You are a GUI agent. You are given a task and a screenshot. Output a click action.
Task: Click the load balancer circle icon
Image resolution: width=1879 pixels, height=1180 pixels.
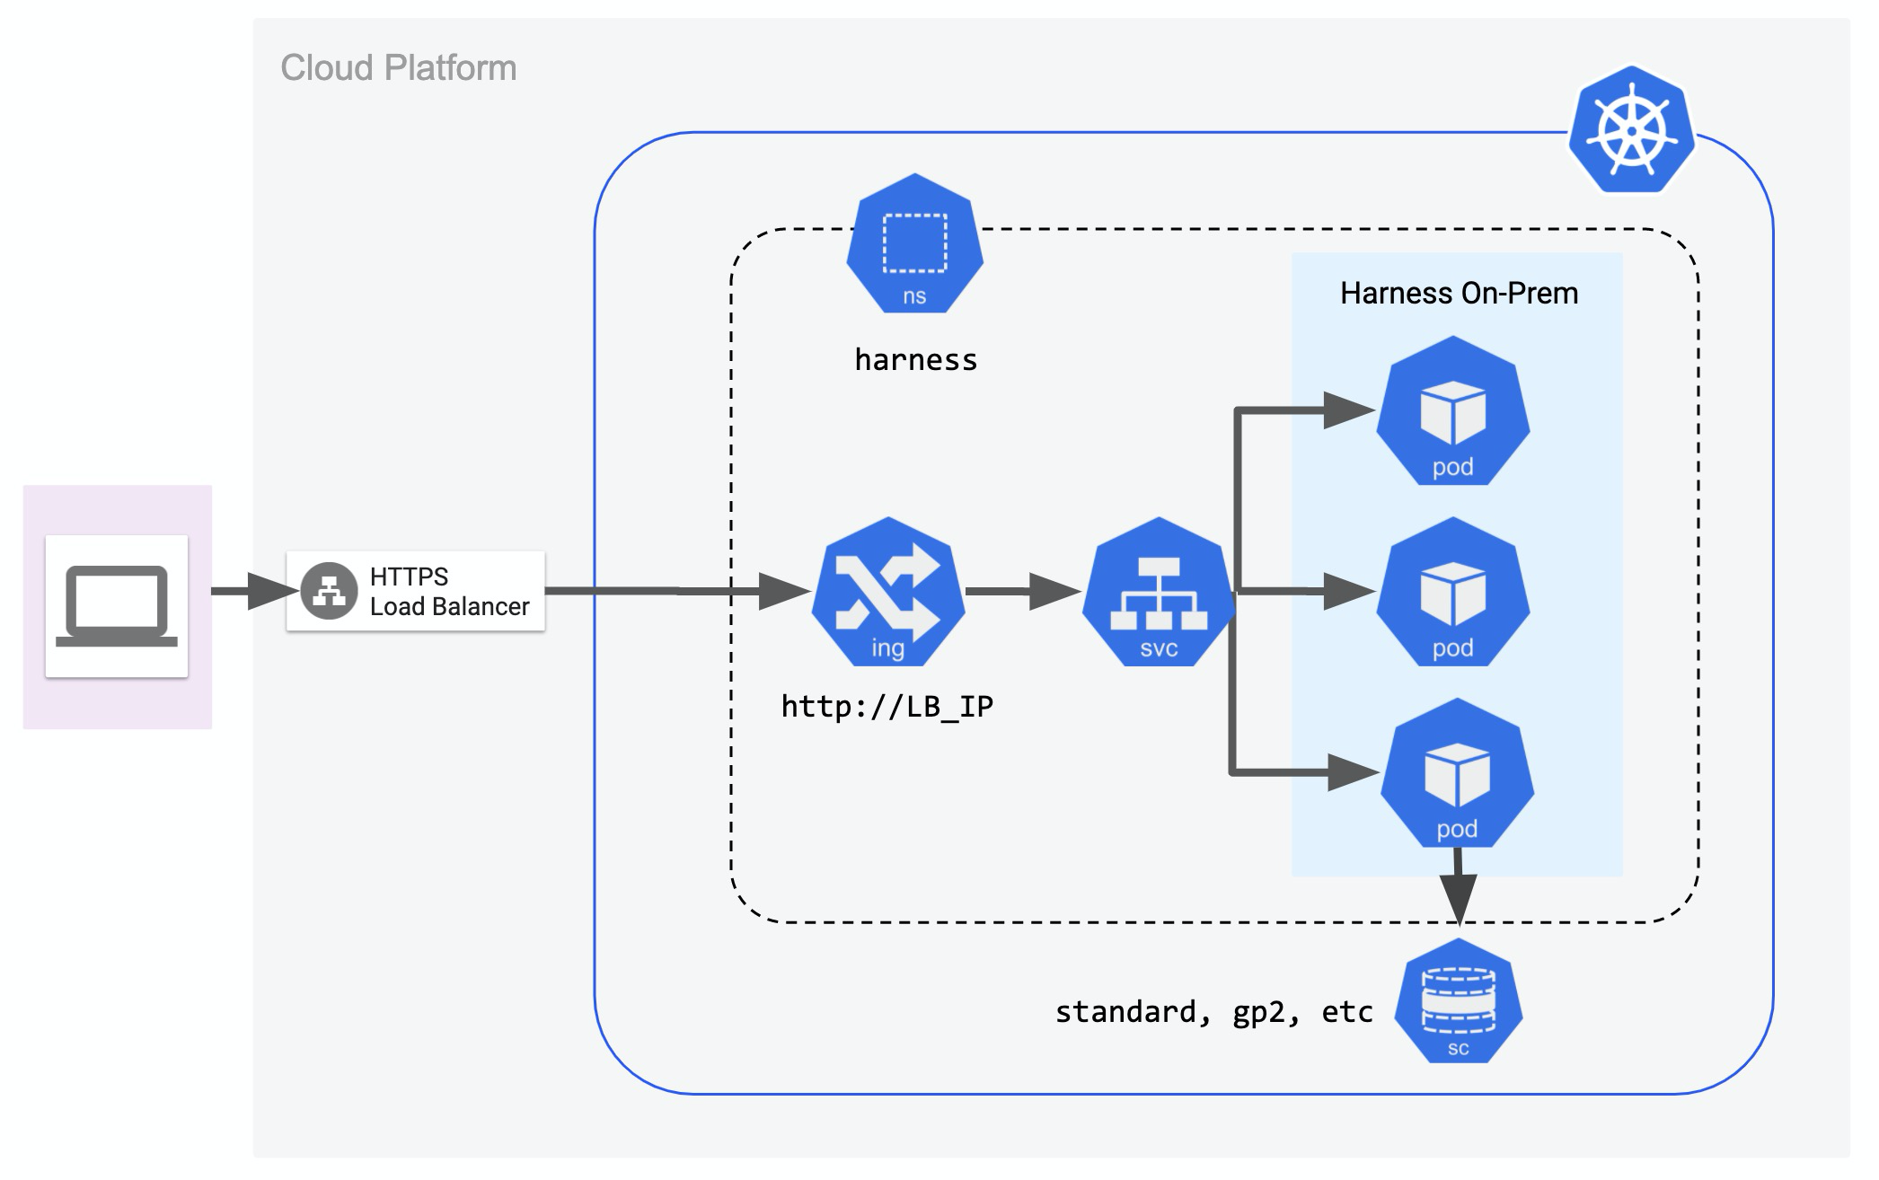[329, 591]
